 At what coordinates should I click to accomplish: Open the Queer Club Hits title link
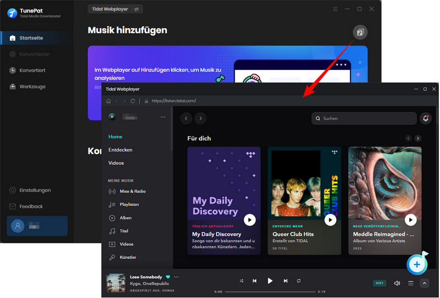293,234
